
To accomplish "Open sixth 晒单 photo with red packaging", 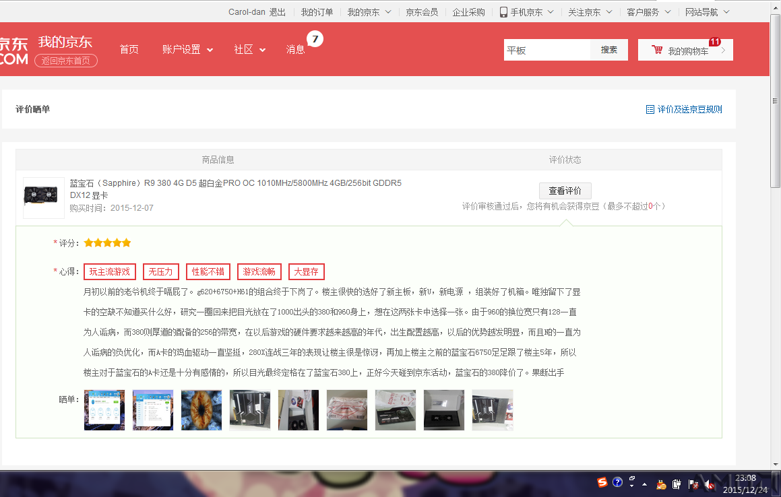I will click(347, 410).
